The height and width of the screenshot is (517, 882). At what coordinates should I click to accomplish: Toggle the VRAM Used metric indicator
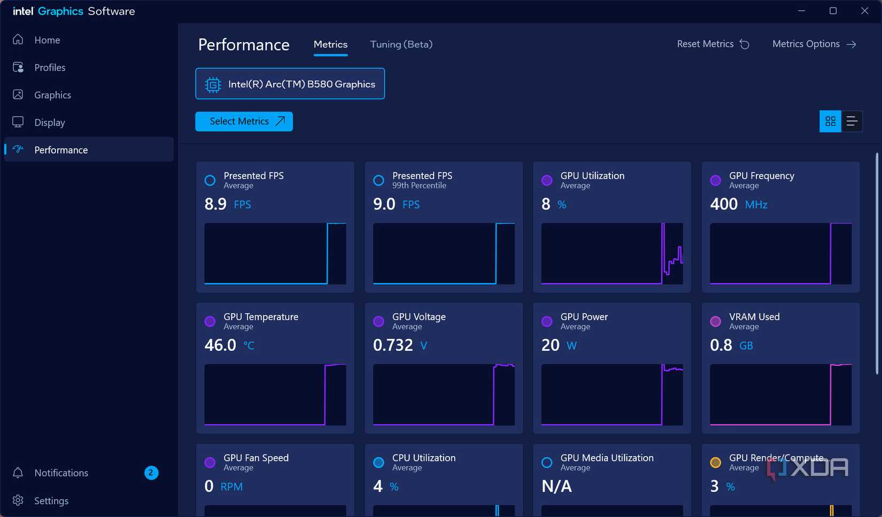coord(715,322)
